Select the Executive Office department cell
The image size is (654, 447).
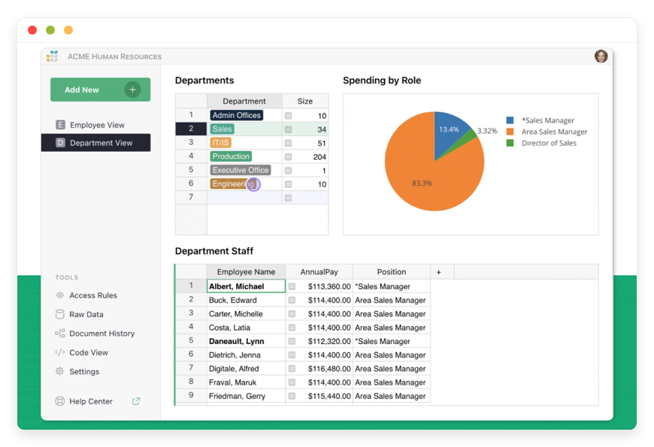pyautogui.click(x=244, y=170)
